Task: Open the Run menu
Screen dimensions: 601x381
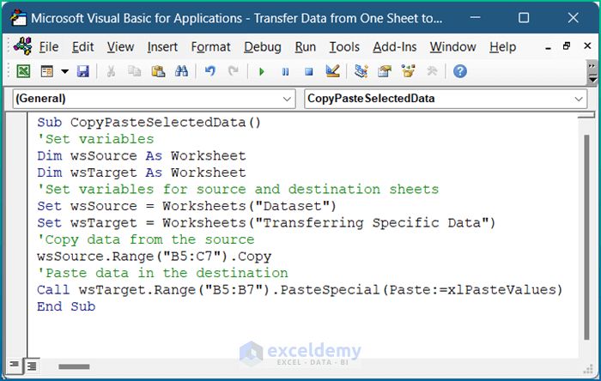Action: click(x=306, y=47)
